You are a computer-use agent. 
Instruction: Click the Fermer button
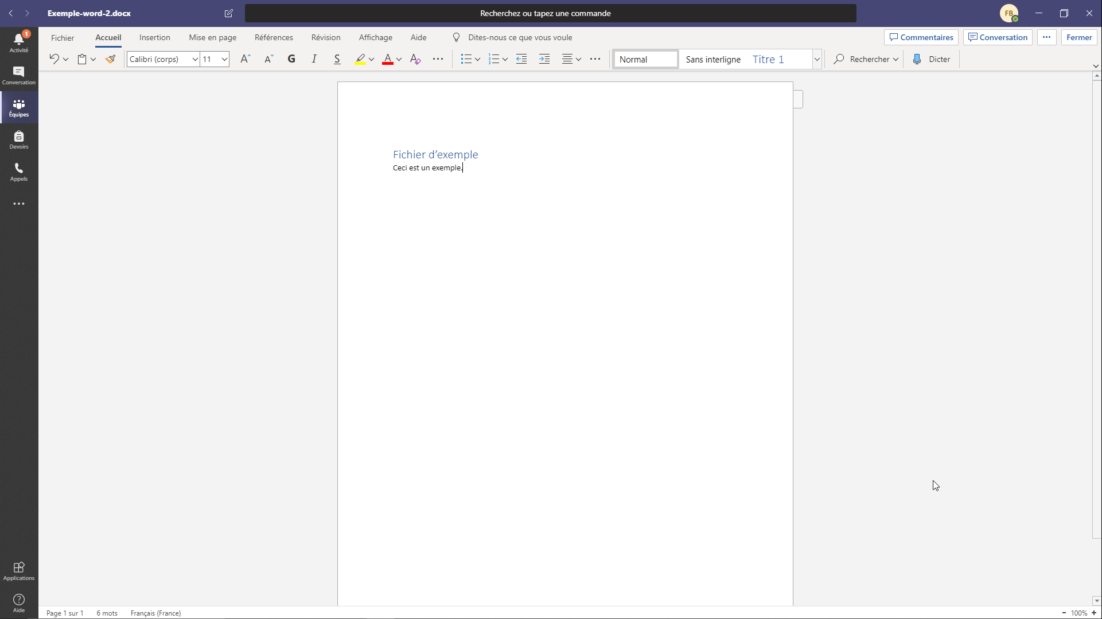[x=1078, y=37]
